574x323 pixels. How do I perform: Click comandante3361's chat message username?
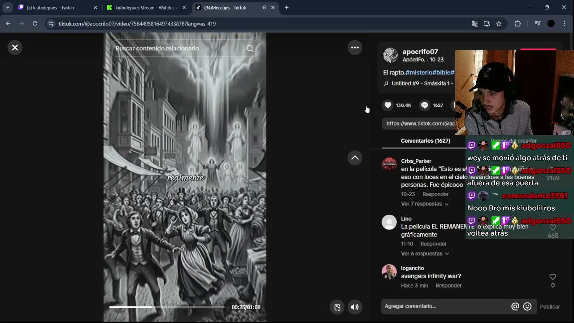[x=535, y=196]
